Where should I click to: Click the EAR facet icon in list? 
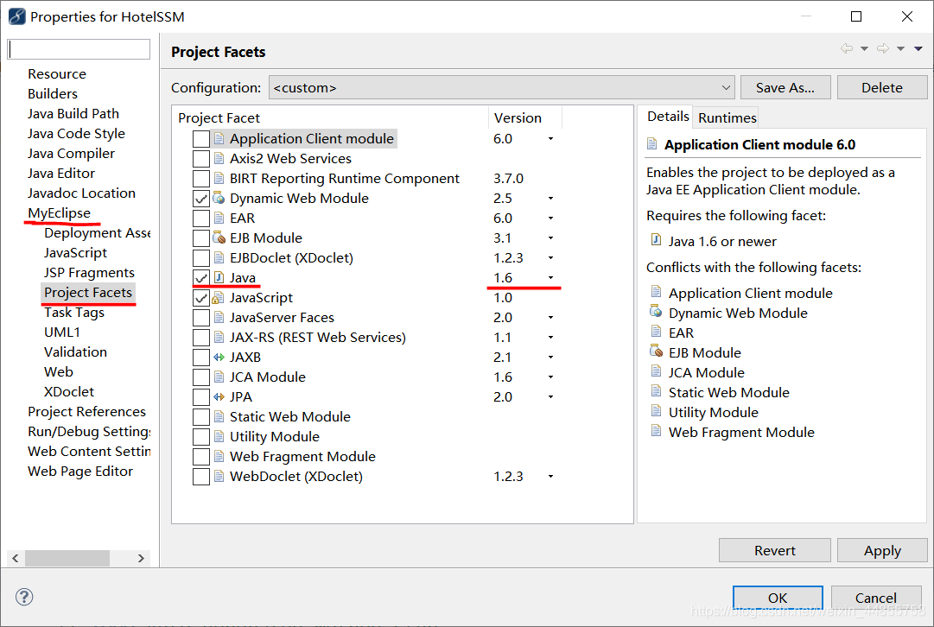pos(219,218)
